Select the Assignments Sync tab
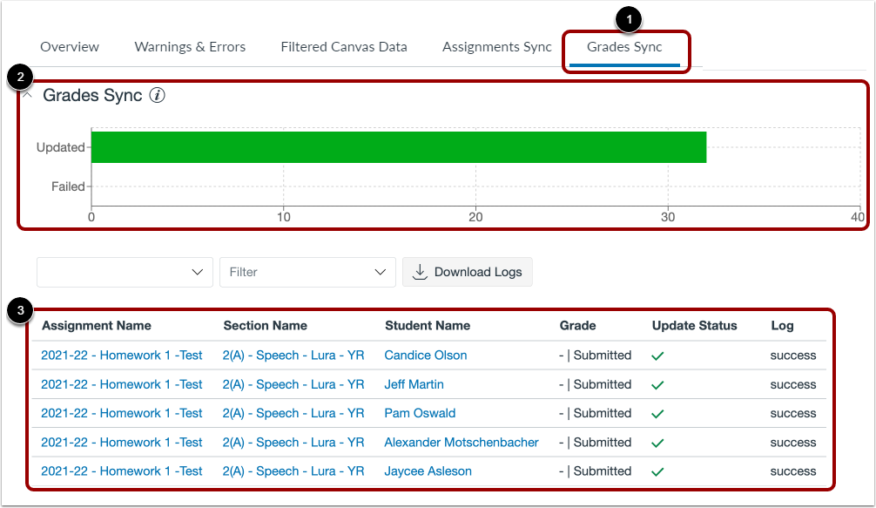The image size is (876, 508). point(496,47)
